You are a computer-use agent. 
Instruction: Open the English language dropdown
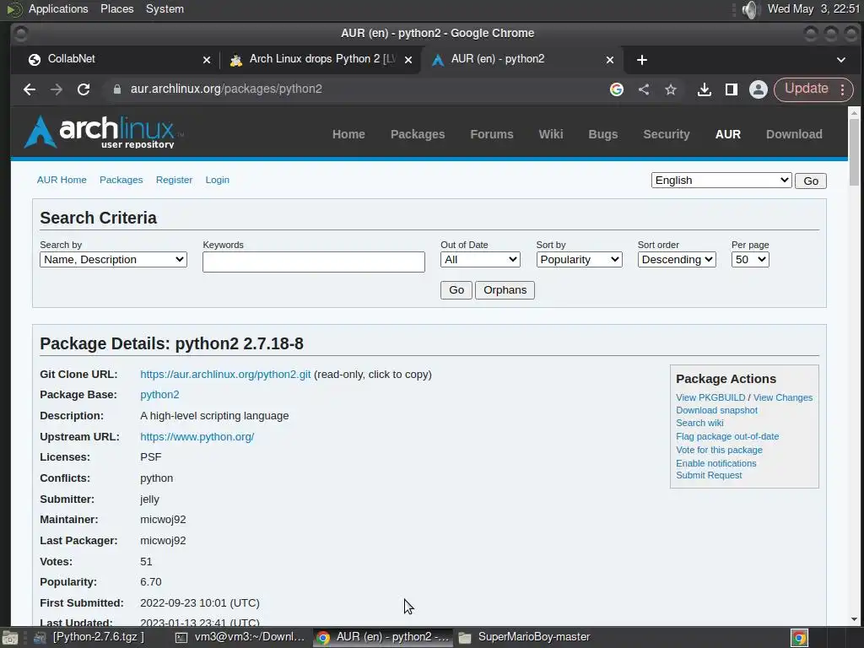pos(721,181)
